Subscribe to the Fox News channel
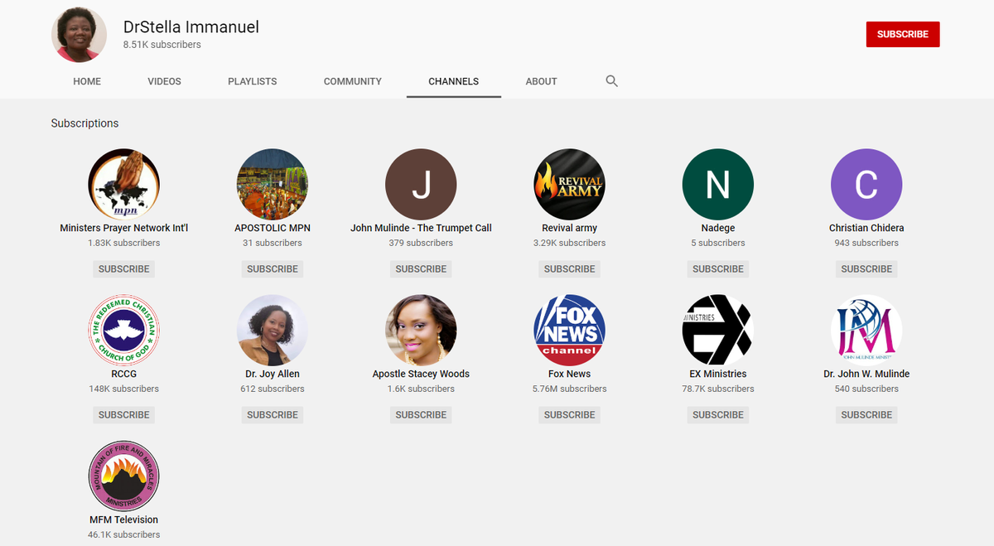The width and height of the screenshot is (994, 546). click(569, 414)
